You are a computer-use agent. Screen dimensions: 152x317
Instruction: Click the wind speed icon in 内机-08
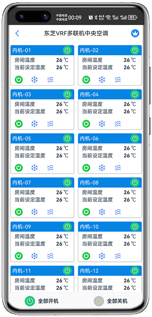[x=118, y=212]
